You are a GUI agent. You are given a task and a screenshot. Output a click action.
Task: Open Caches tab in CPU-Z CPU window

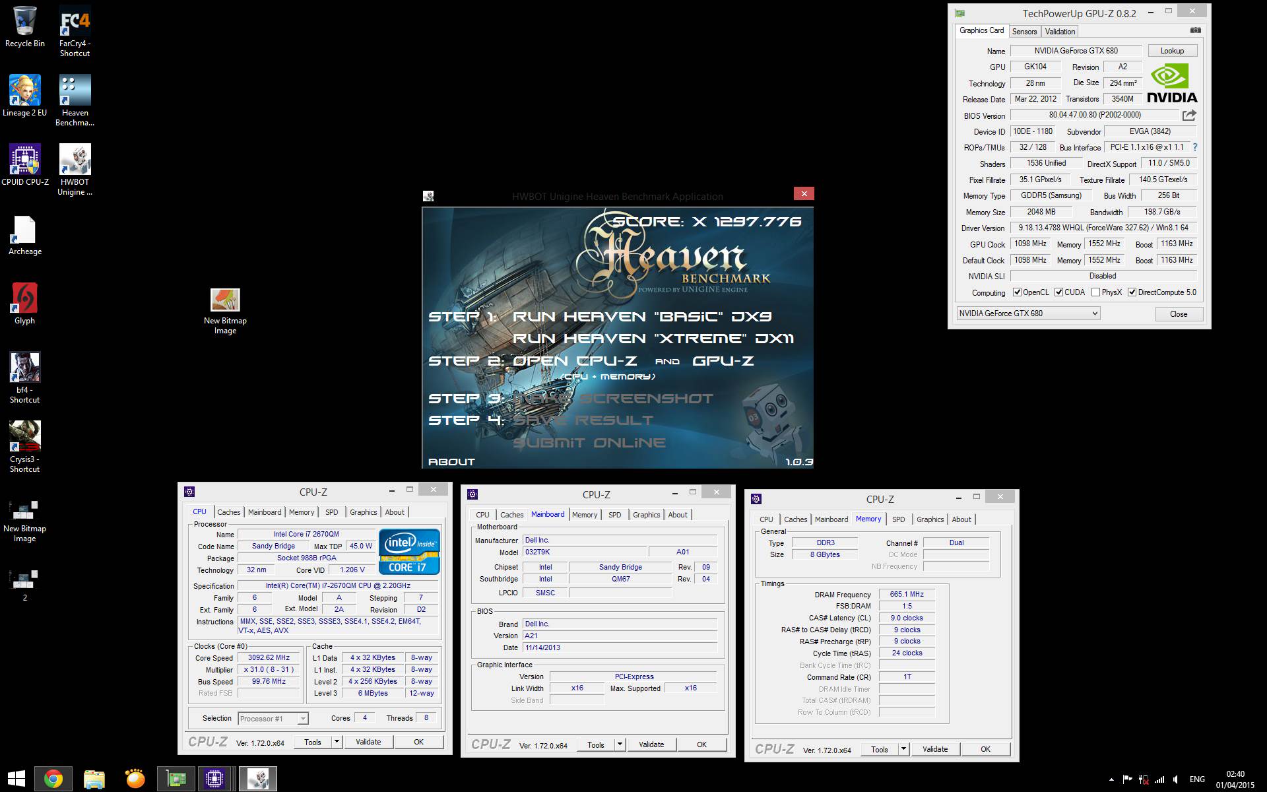(x=228, y=512)
